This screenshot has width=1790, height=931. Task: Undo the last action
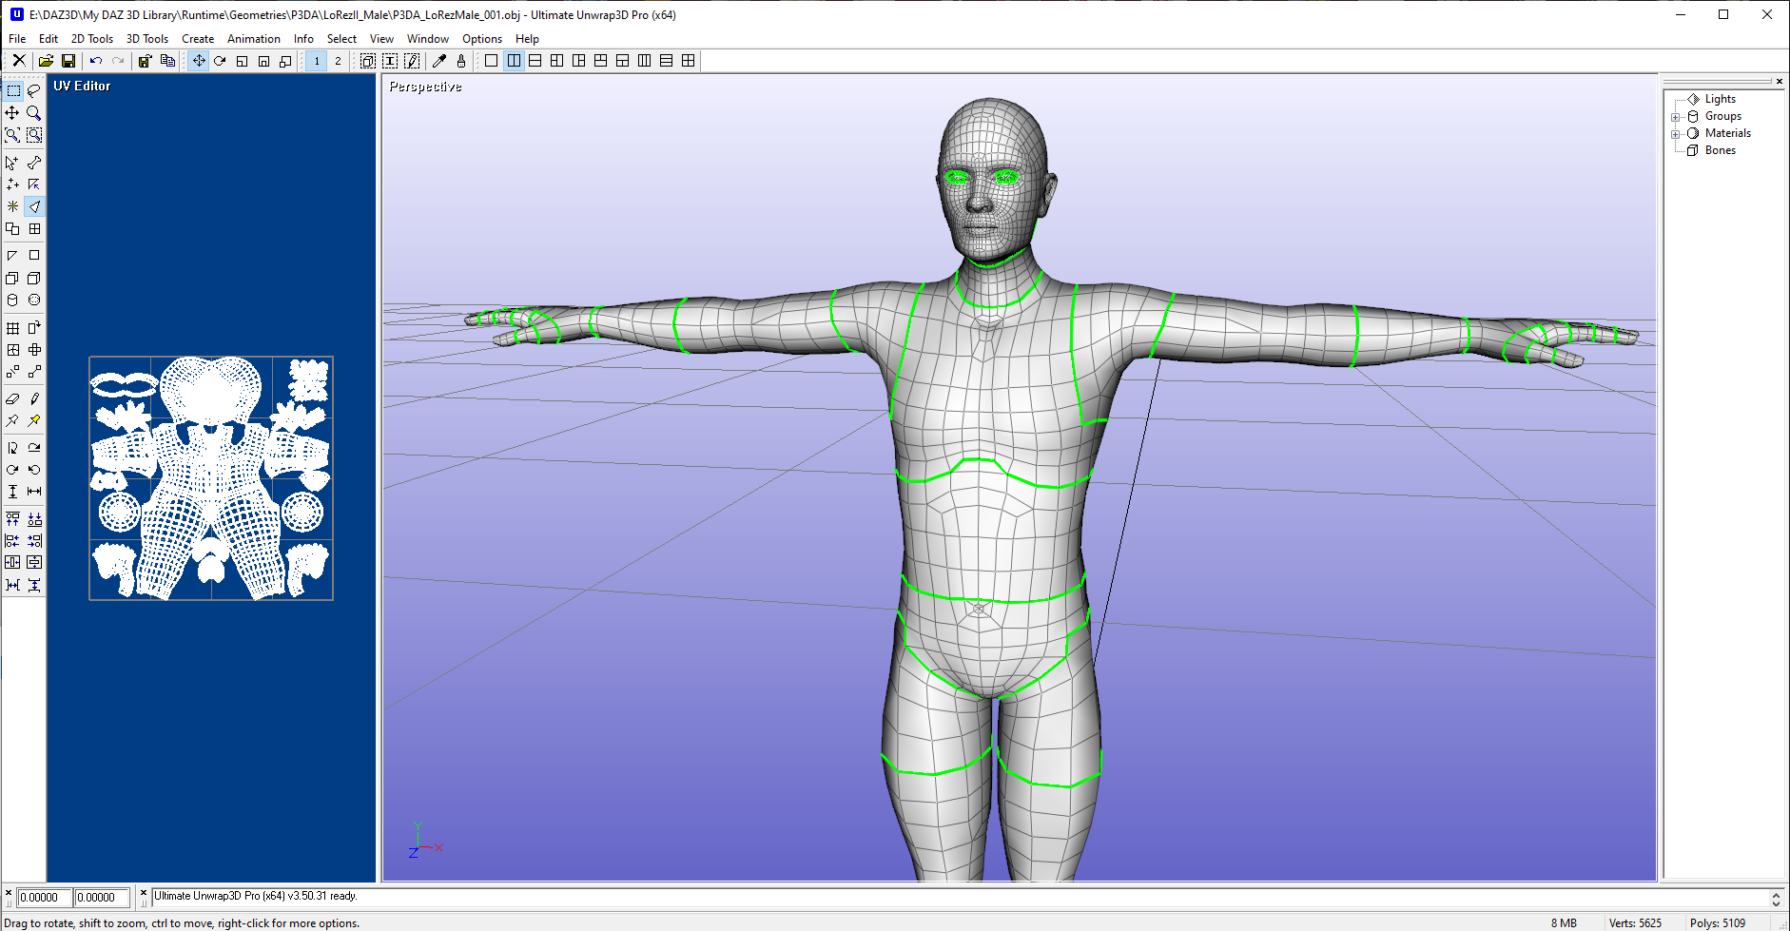click(x=96, y=61)
